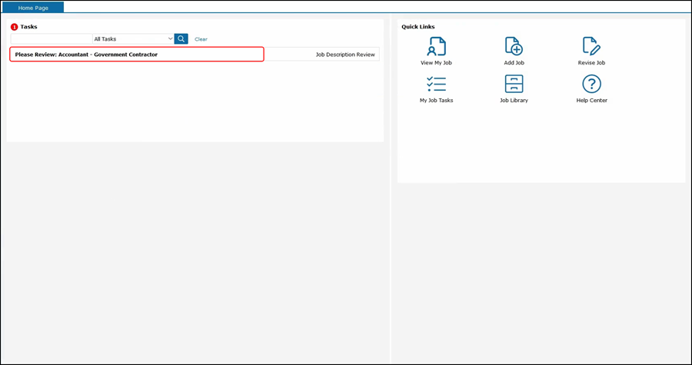This screenshot has height=365, width=692.
Task: Select the Help Center text label
Action: pyautogui.click(x=591, y=101)
